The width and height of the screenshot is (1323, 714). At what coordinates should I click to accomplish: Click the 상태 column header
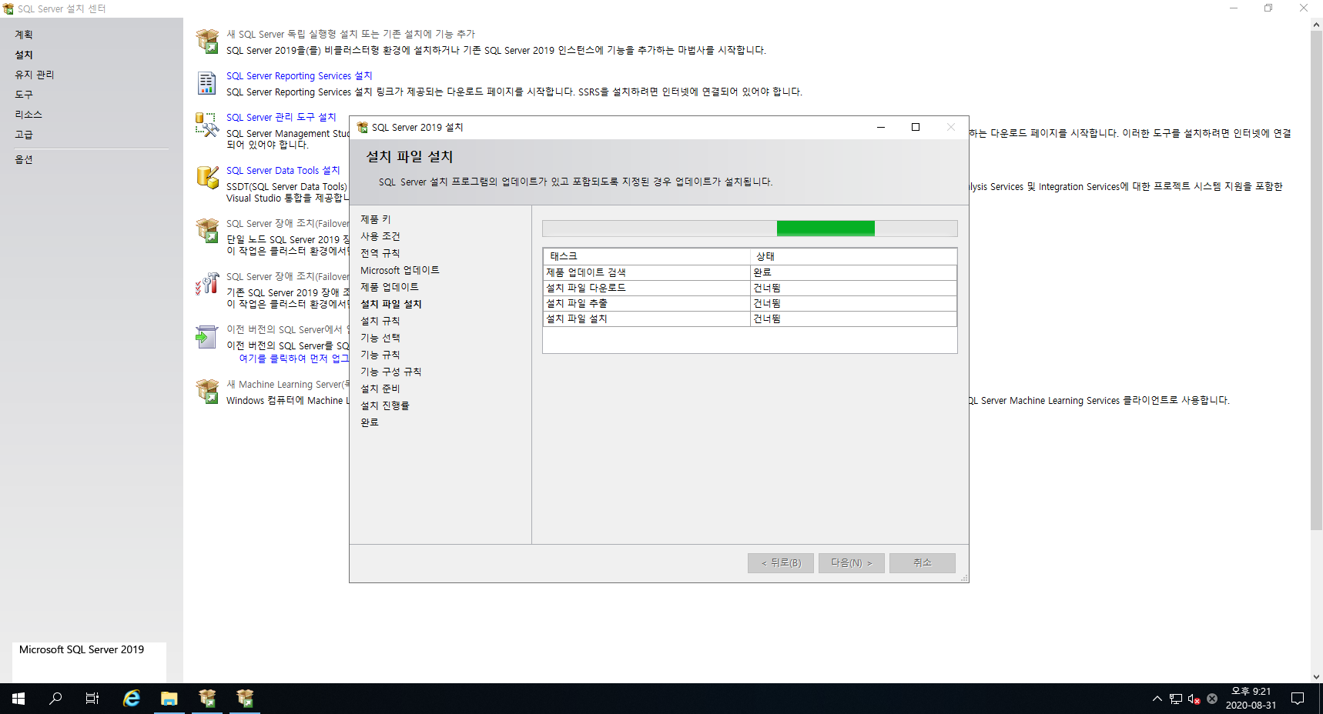[853, 256]
